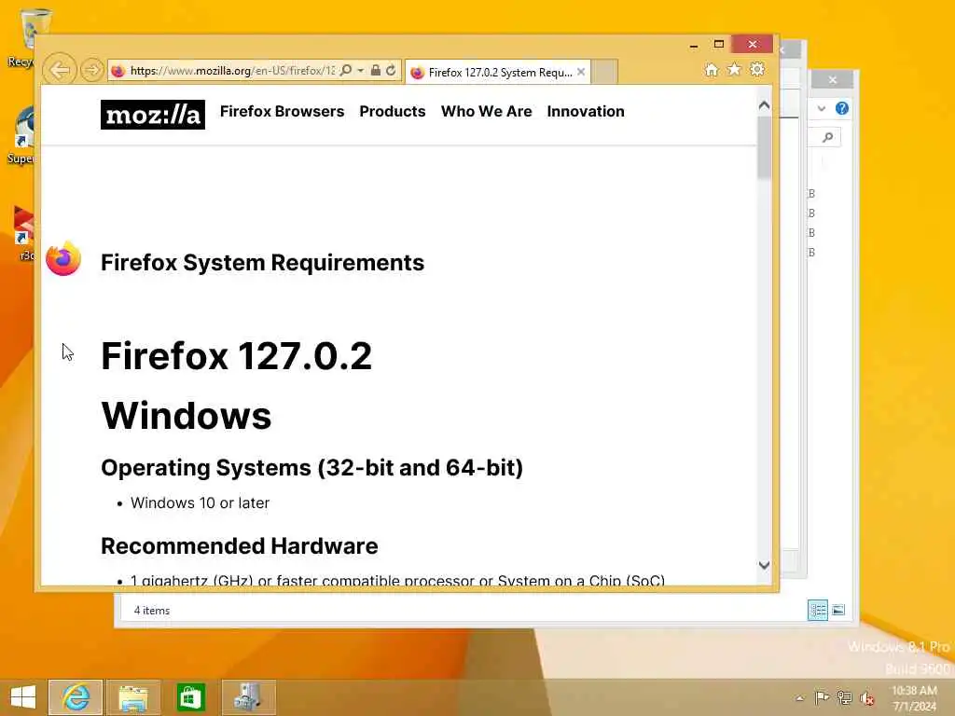Open the Firefox Browsers menu
Screen dimensions: 955x716
282,112
